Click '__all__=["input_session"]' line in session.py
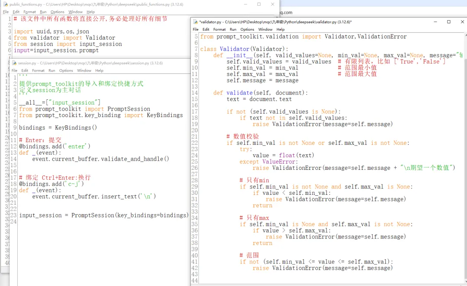 [60, 103]
